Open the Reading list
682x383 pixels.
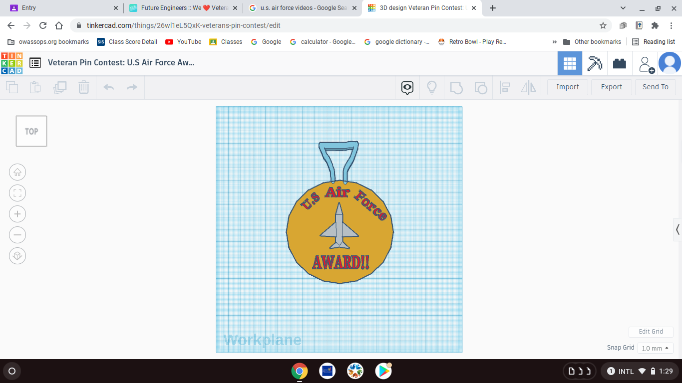[654, 42]
